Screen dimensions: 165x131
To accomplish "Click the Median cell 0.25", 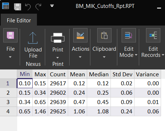I will (99, 93).
